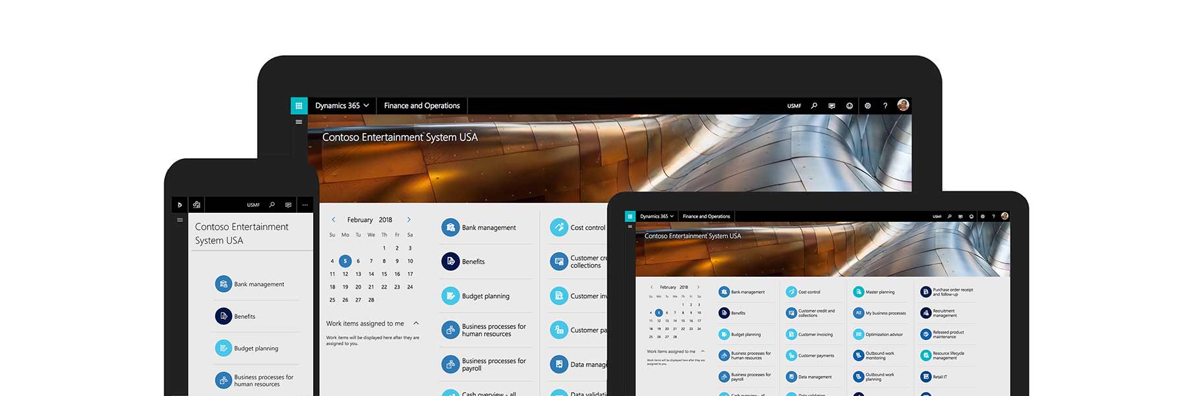Toggle the hamburger navigation pane on large tablet
The height and width of the screenshot is (396, 1193).
tap(299, 122)
